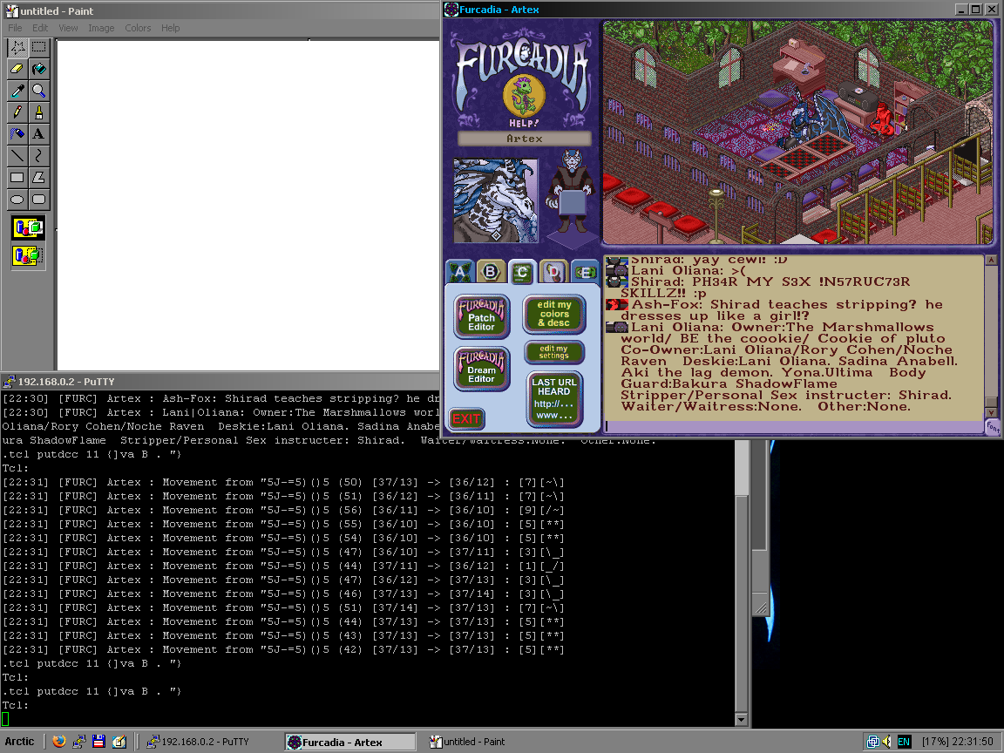This screenshot has height=753, width=1004.
Task: Open the Arctic start menu button
Action: tap(20, 742)
